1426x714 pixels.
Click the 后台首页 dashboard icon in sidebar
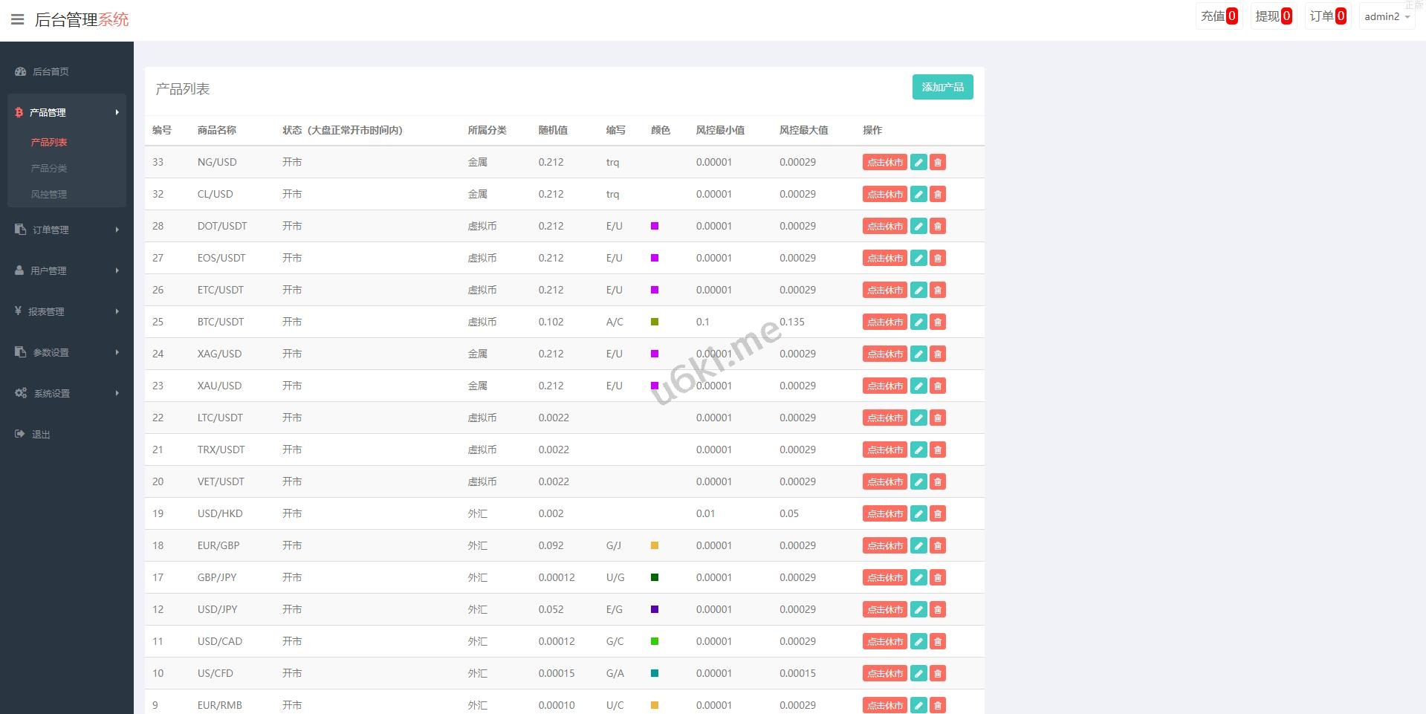click(x=21, y=72)
